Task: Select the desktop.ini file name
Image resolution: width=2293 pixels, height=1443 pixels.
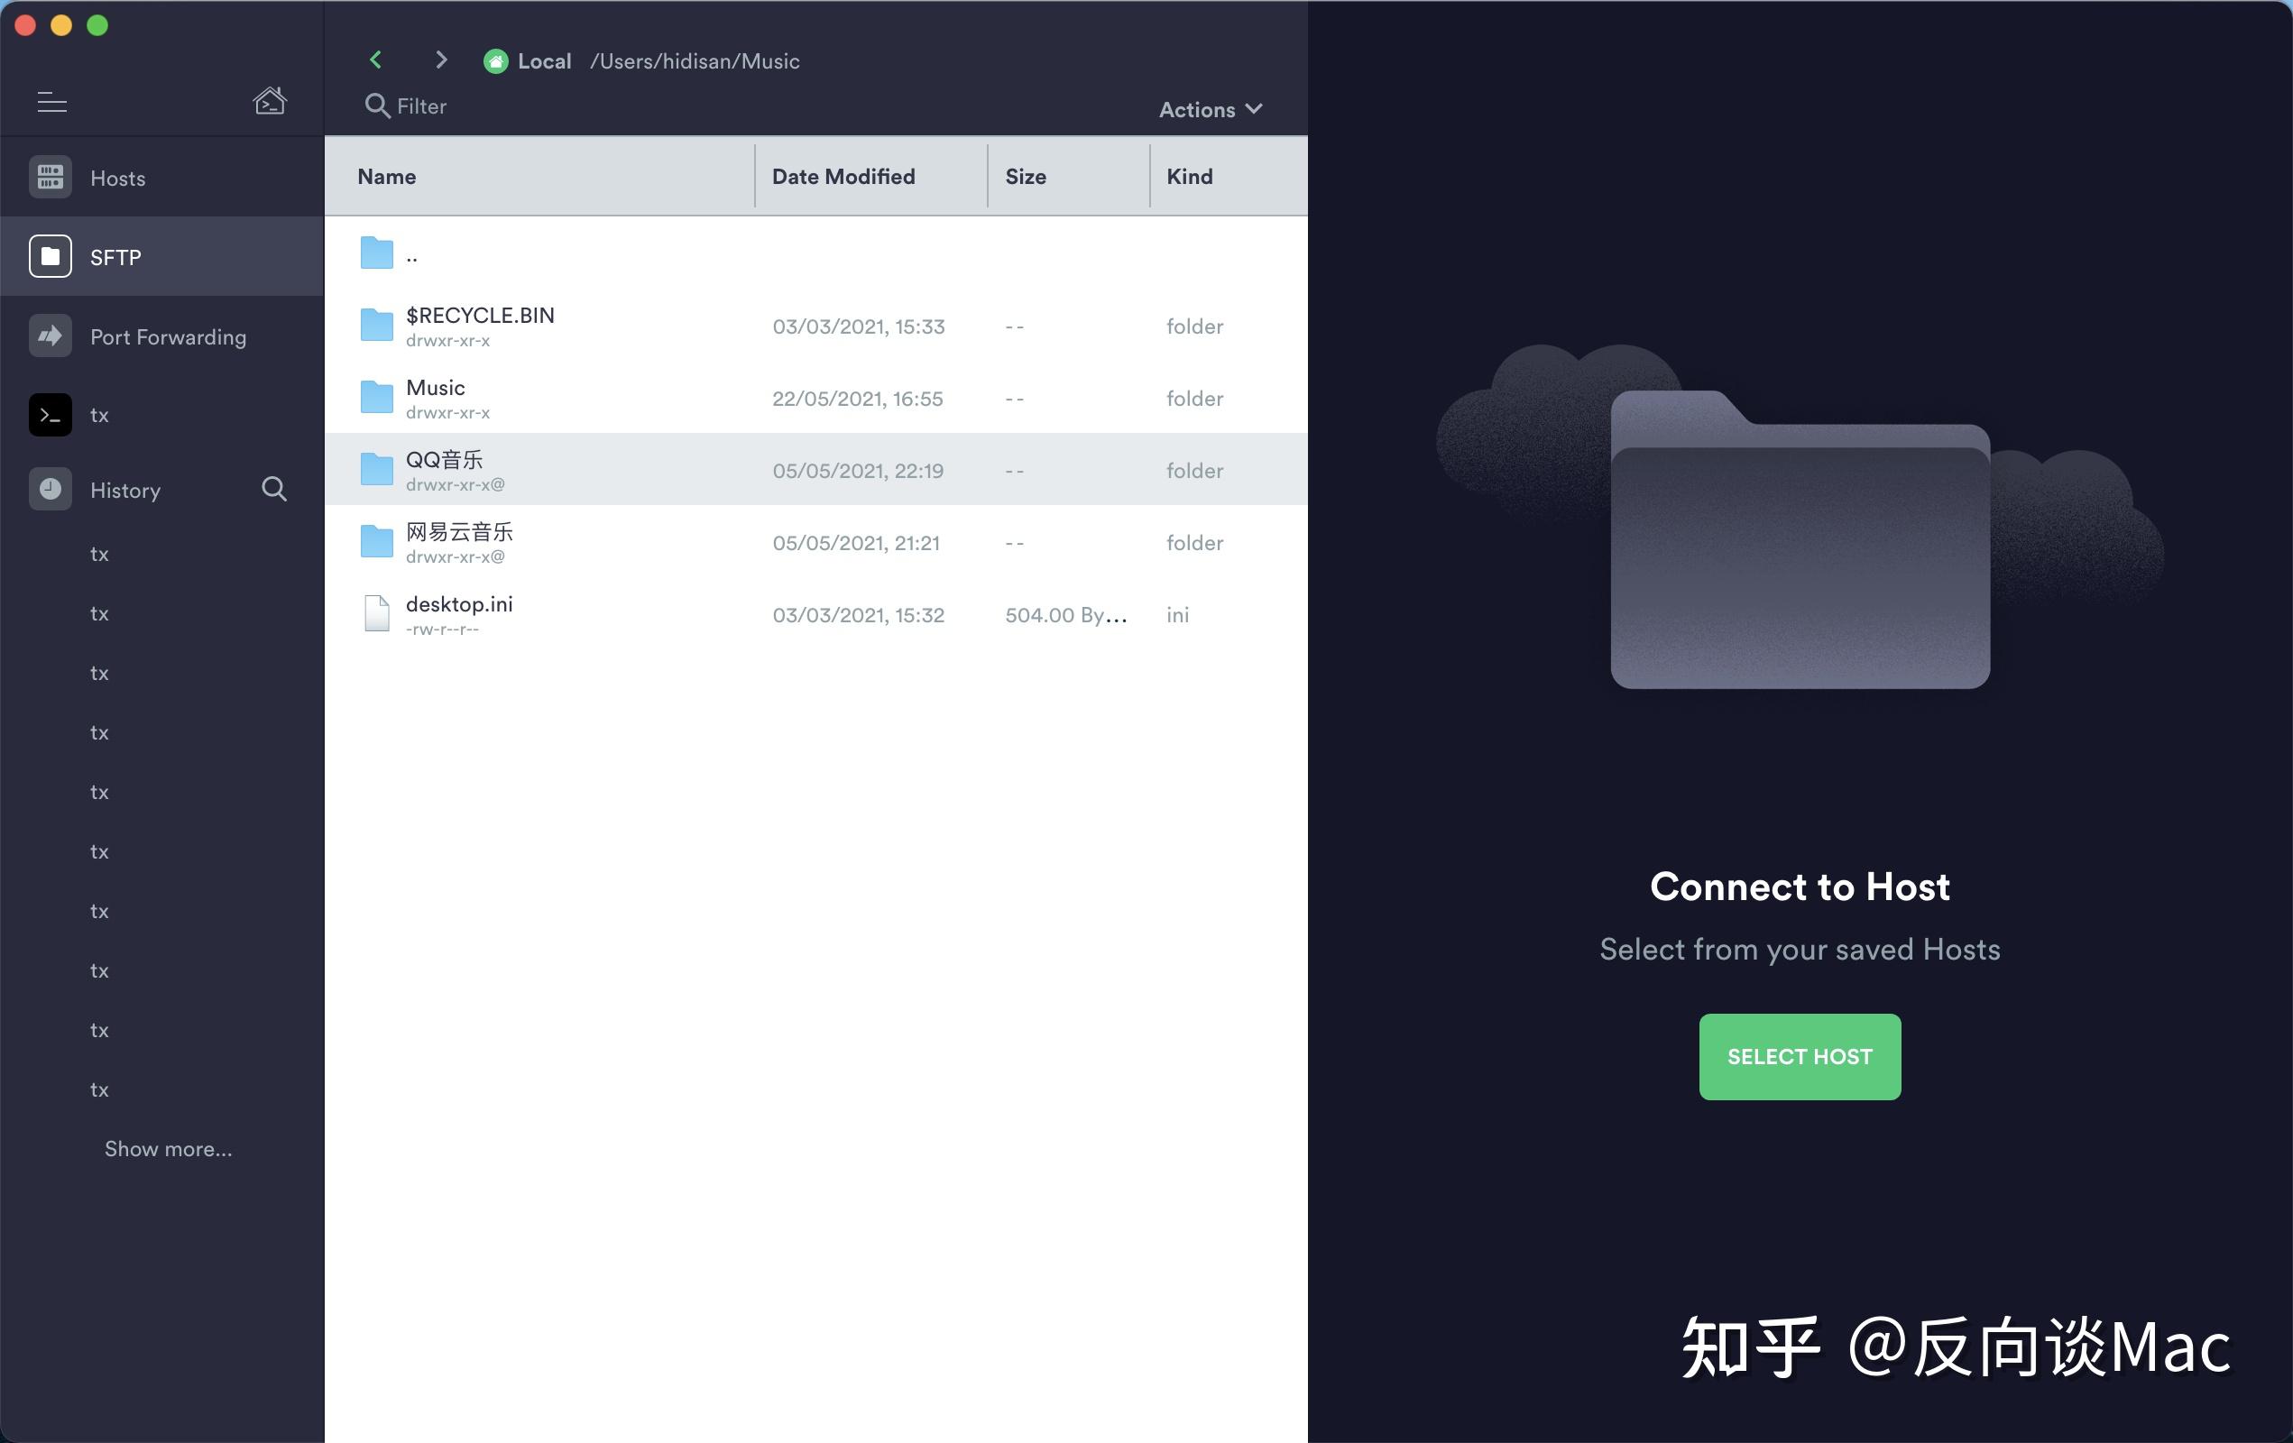Action: 459,603
